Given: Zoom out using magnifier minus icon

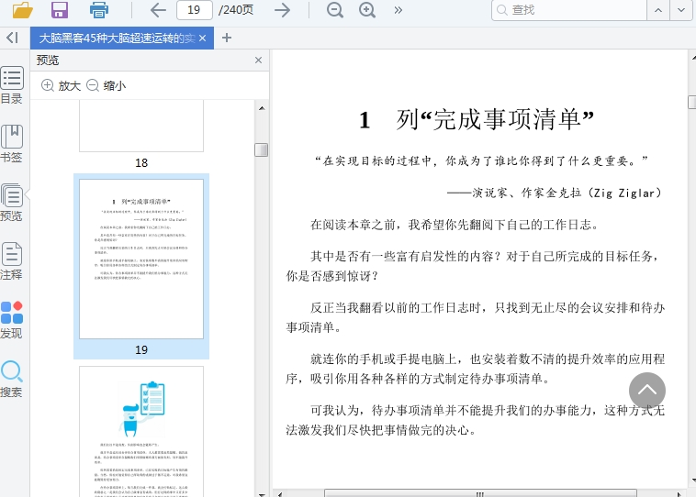Looking at the screenshot, I should [x=335, y=10].
